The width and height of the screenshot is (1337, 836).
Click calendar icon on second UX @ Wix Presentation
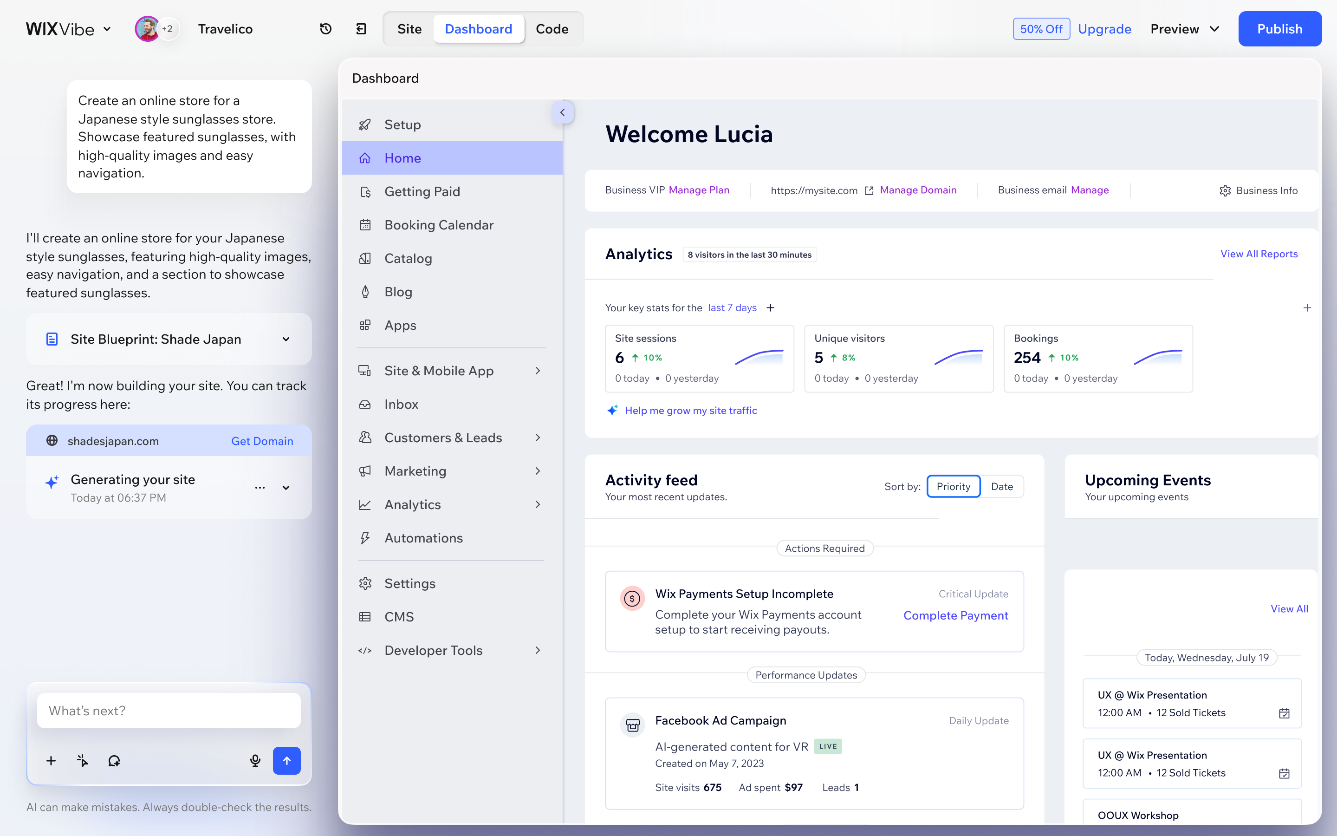[x=1284, y=773]
